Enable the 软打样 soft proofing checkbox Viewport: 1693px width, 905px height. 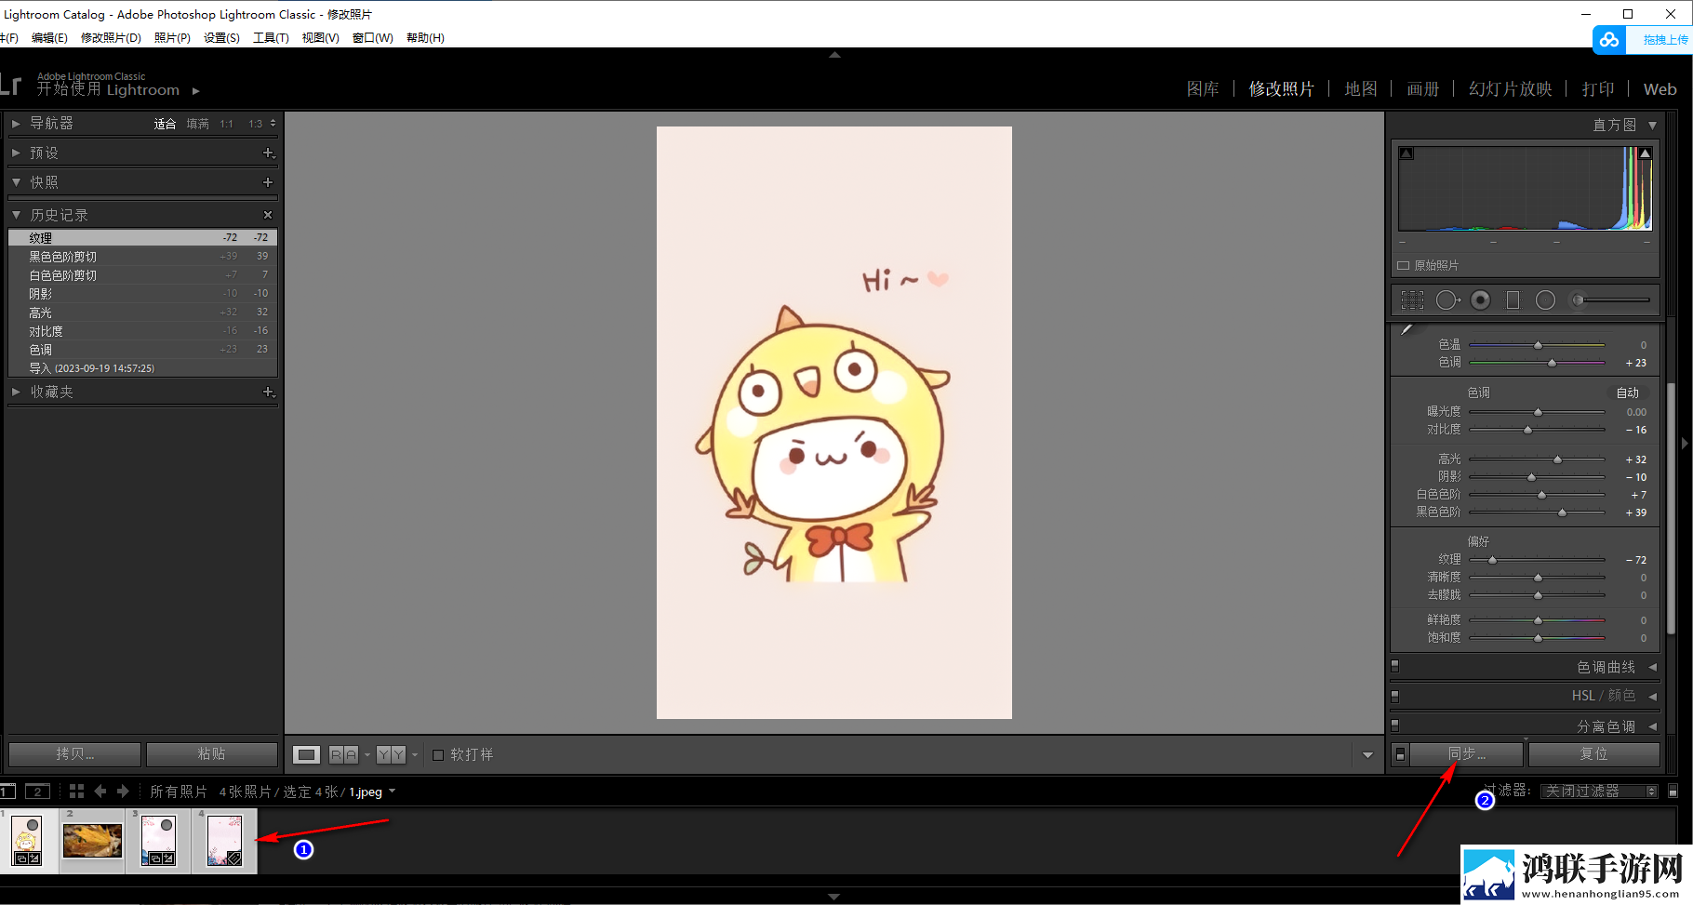(x=438, y=755)
